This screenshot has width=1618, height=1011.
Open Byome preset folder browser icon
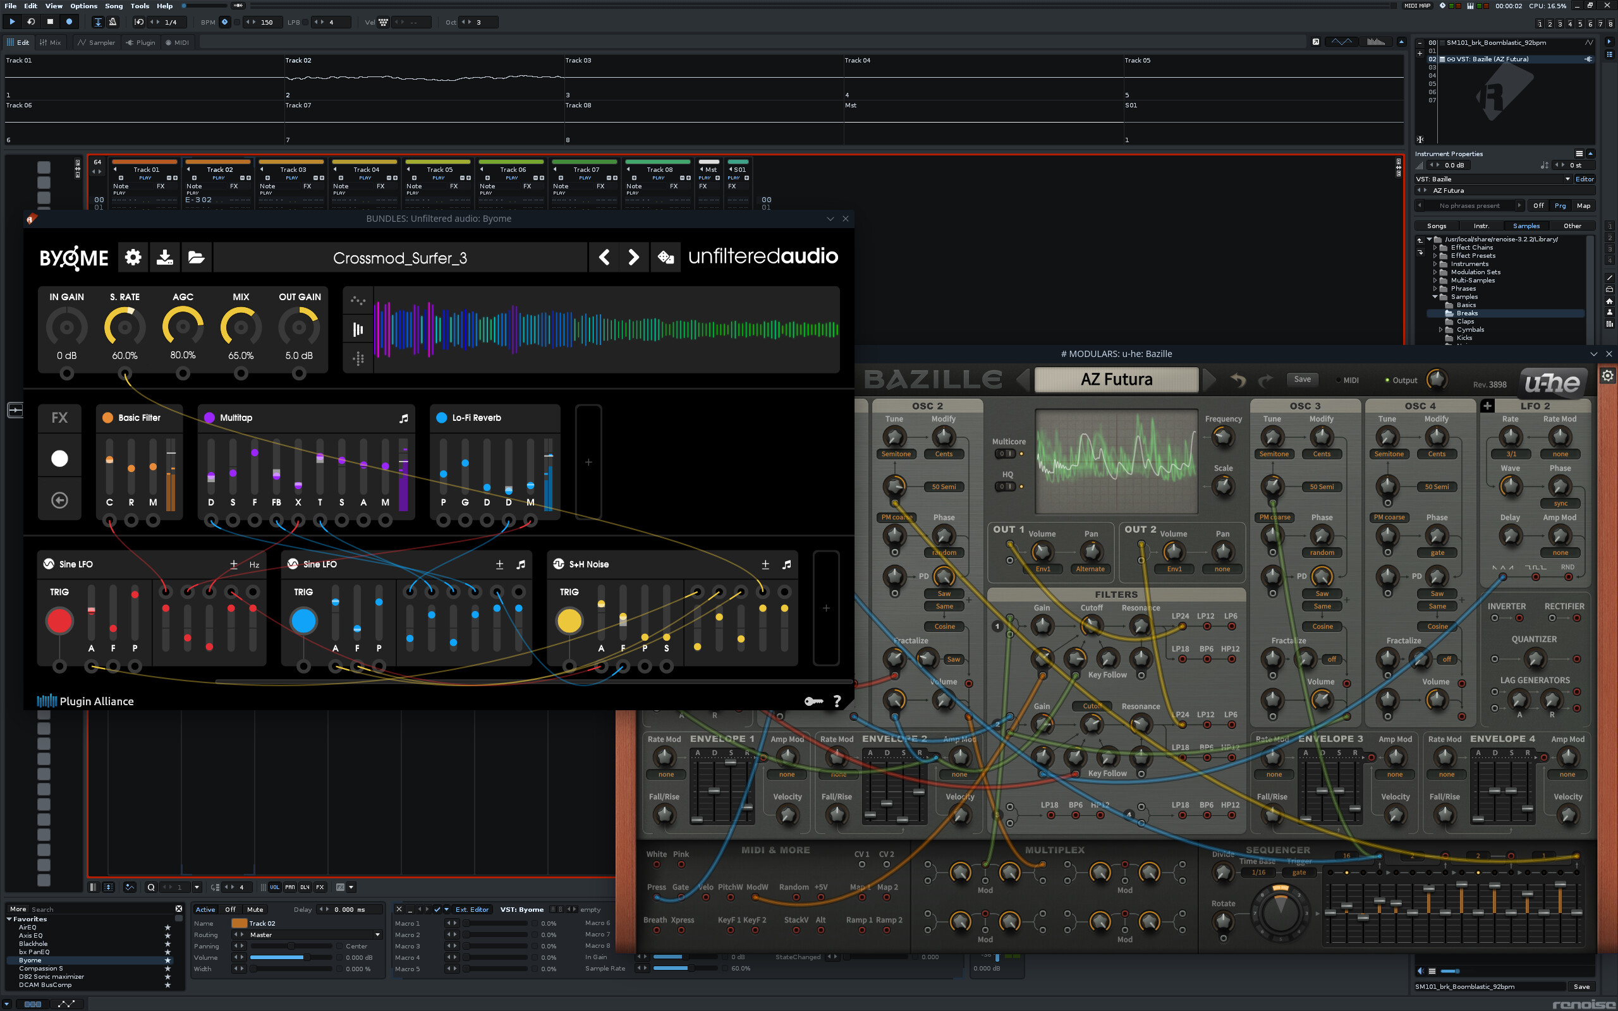coord(196,257)
